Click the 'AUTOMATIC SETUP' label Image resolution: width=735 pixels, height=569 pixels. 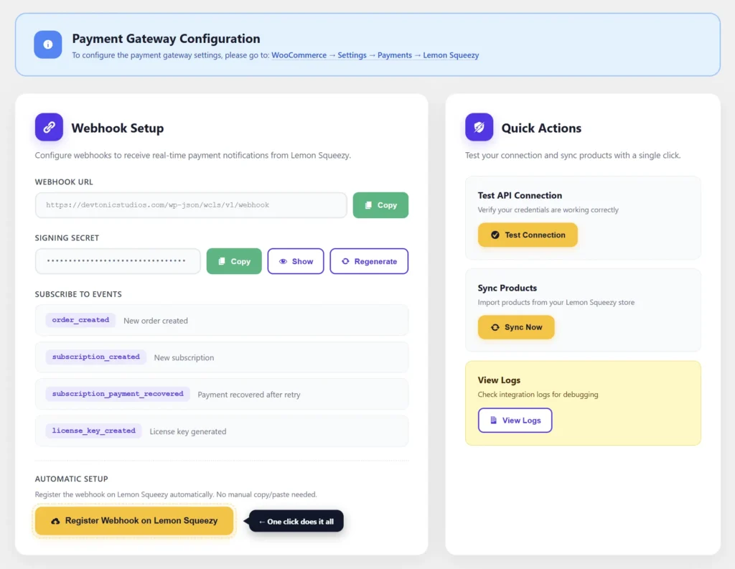pos(71,479)
